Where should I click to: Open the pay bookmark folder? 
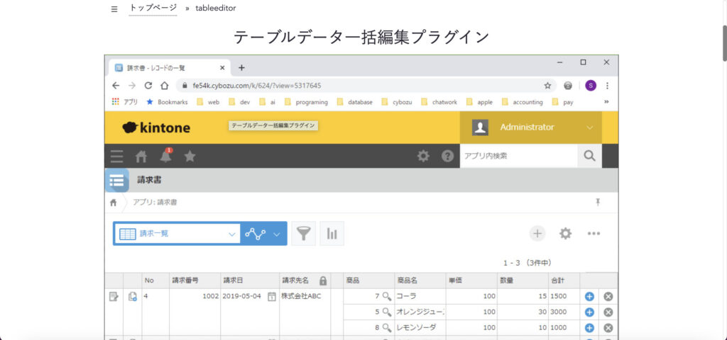(x=562, y=102)
